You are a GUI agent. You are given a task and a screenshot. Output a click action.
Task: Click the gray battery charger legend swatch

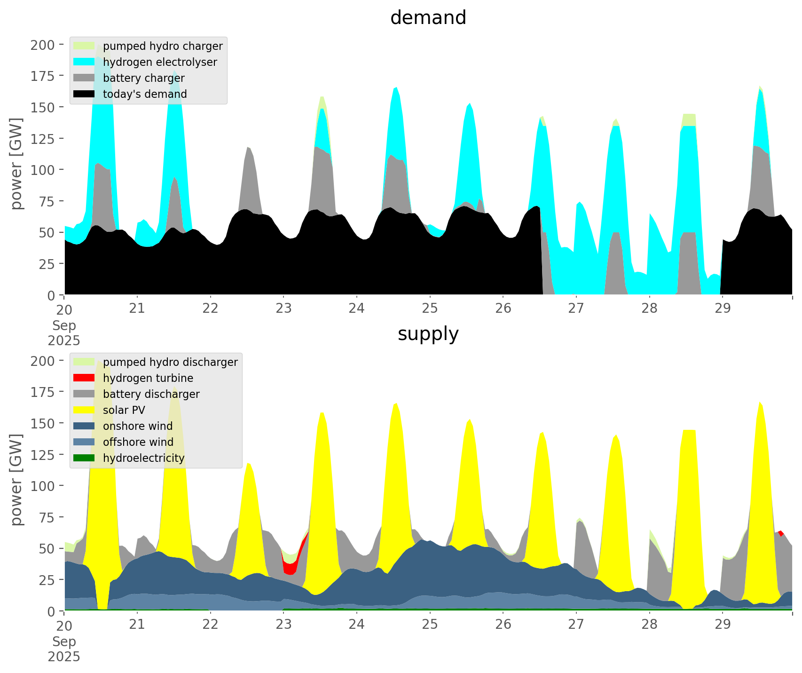tap(84, 78)
